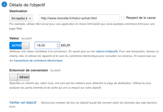The width and height of the screenshot is (163, 112).
Task: Focus the 18,00 monetary value field
Action: coord(46,45)
